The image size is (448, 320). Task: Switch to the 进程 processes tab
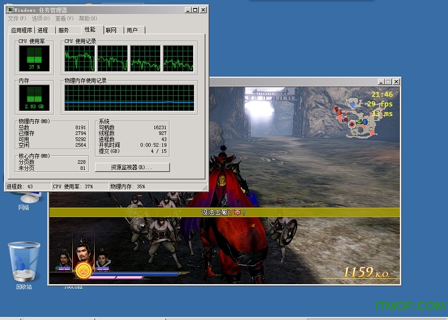coord(43,30)
